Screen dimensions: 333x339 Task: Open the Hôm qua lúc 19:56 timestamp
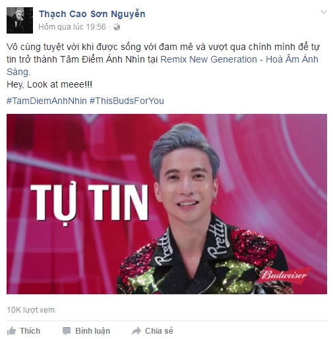click(x=72, y=27)
